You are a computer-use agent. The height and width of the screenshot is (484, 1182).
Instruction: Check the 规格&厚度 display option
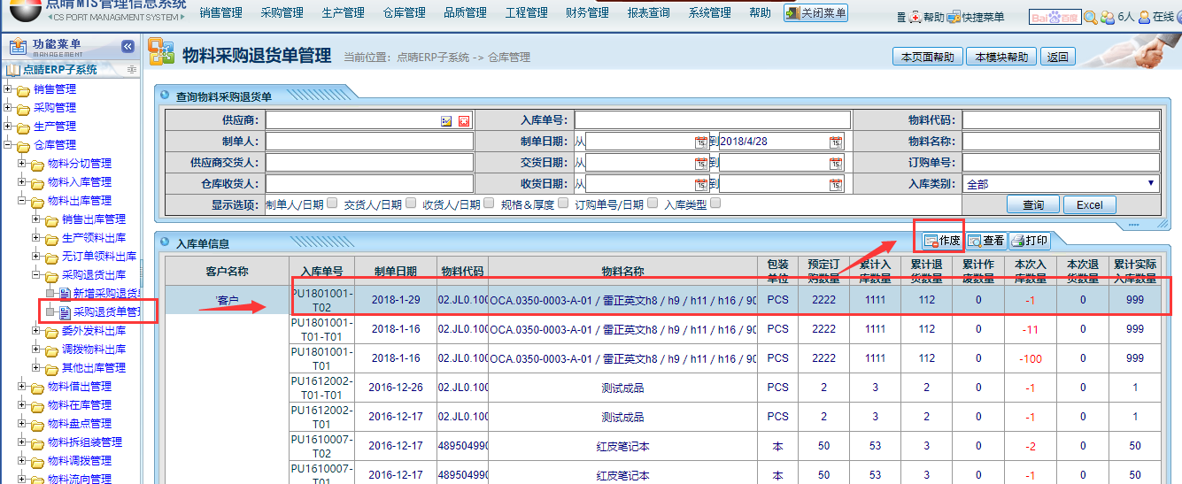(563, 204)
